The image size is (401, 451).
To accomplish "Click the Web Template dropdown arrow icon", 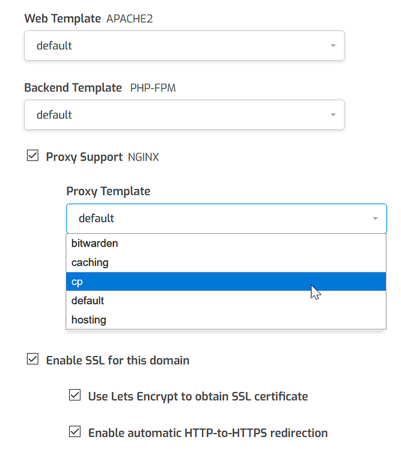I will pos(333,46).
